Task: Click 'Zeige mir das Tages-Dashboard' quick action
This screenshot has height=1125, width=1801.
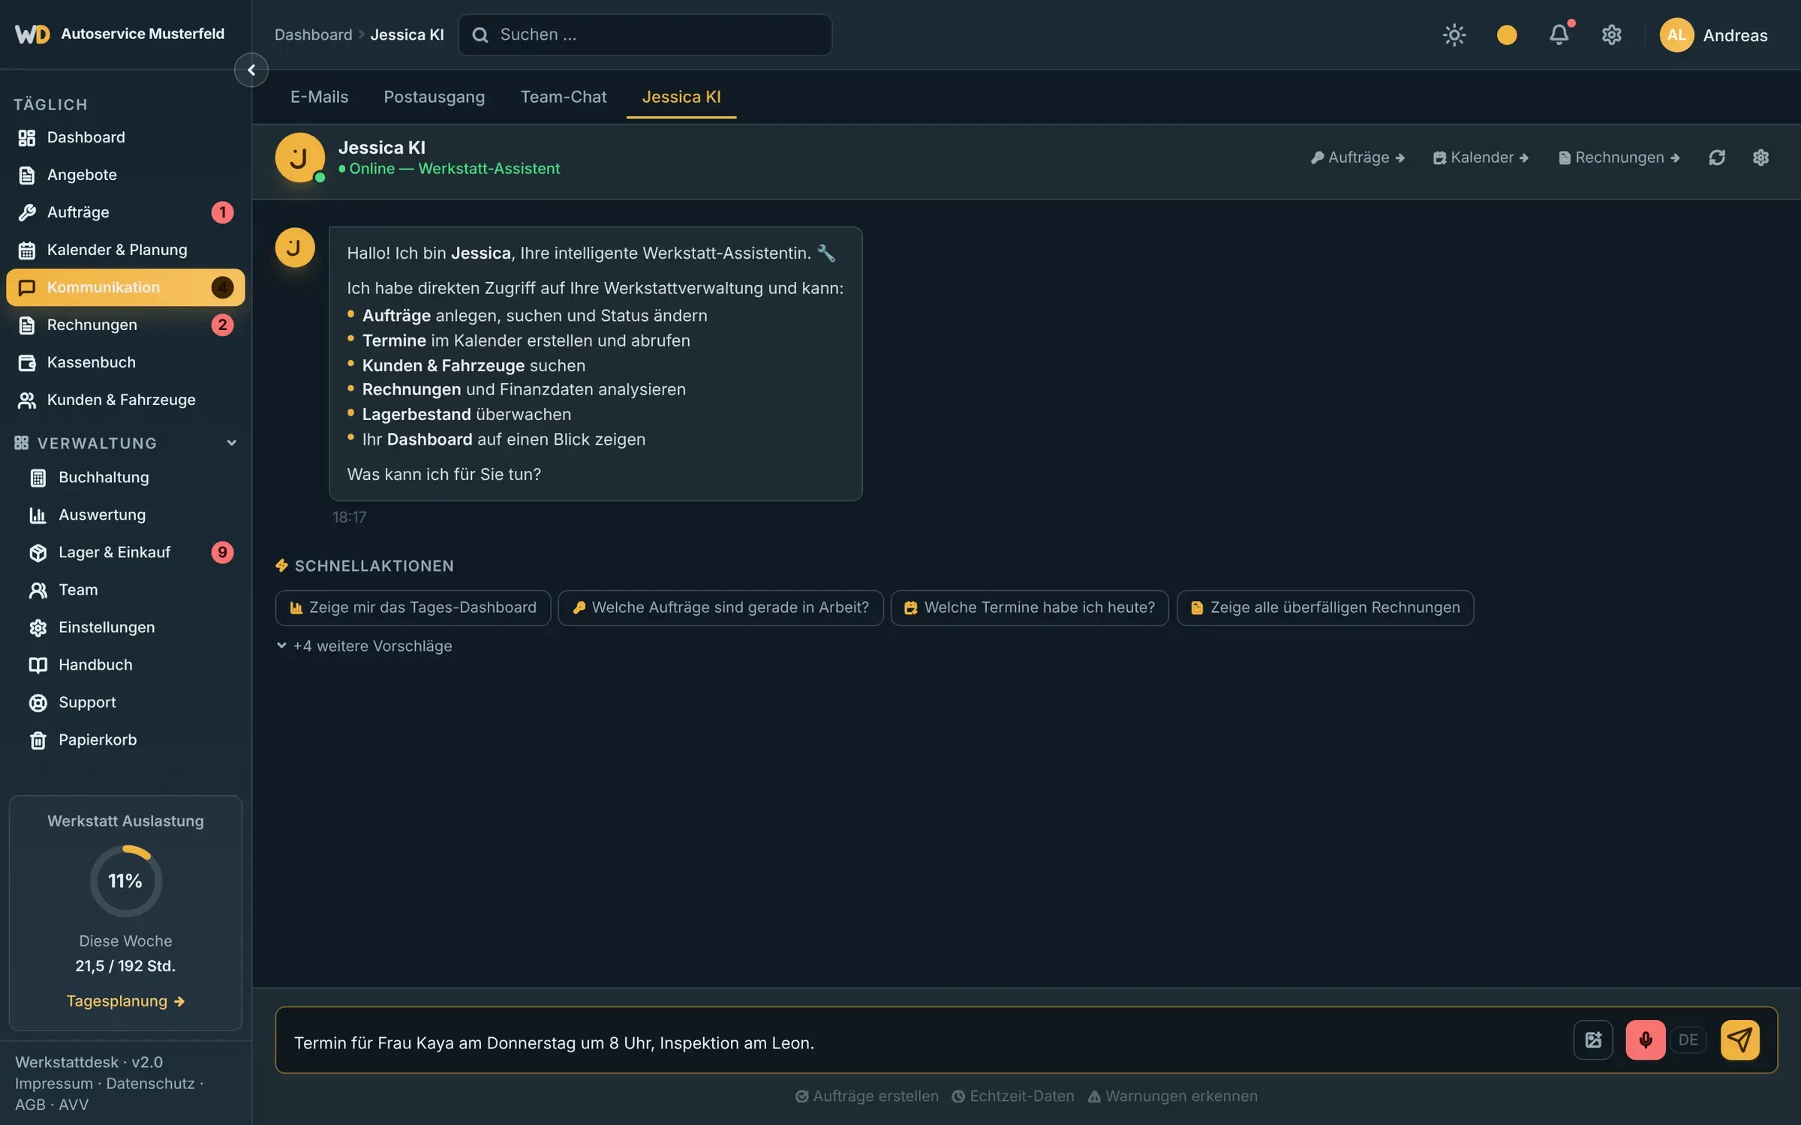Action: [413, 607]
